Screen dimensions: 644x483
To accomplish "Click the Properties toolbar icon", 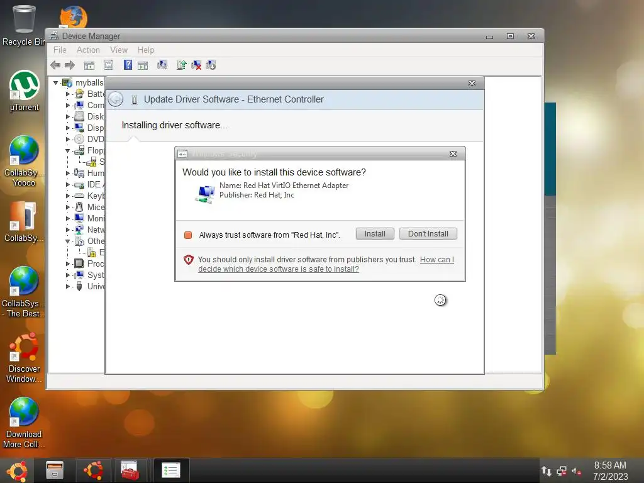I will 108,65.
